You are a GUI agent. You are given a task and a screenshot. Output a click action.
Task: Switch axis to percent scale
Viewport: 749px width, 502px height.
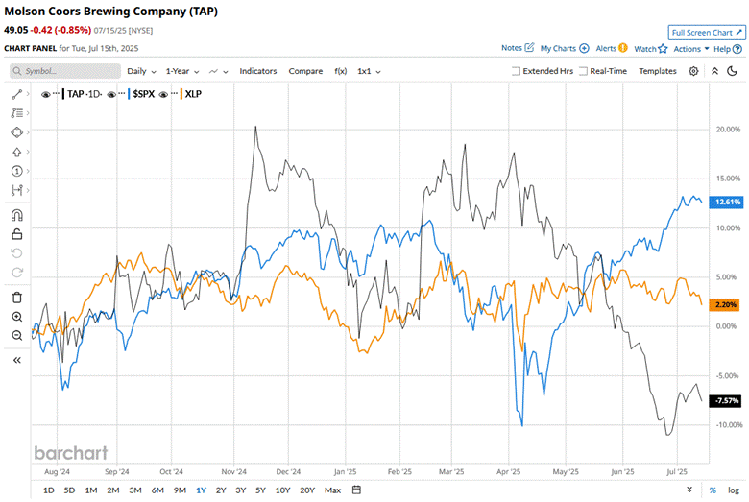[713, 490]
